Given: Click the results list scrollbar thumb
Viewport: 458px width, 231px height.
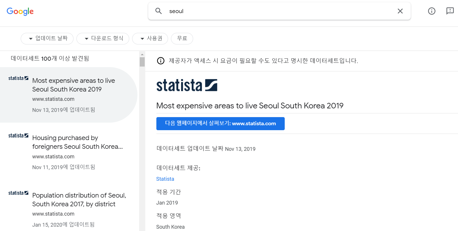Looking at the screenshot, I should (x=142, y=62).
